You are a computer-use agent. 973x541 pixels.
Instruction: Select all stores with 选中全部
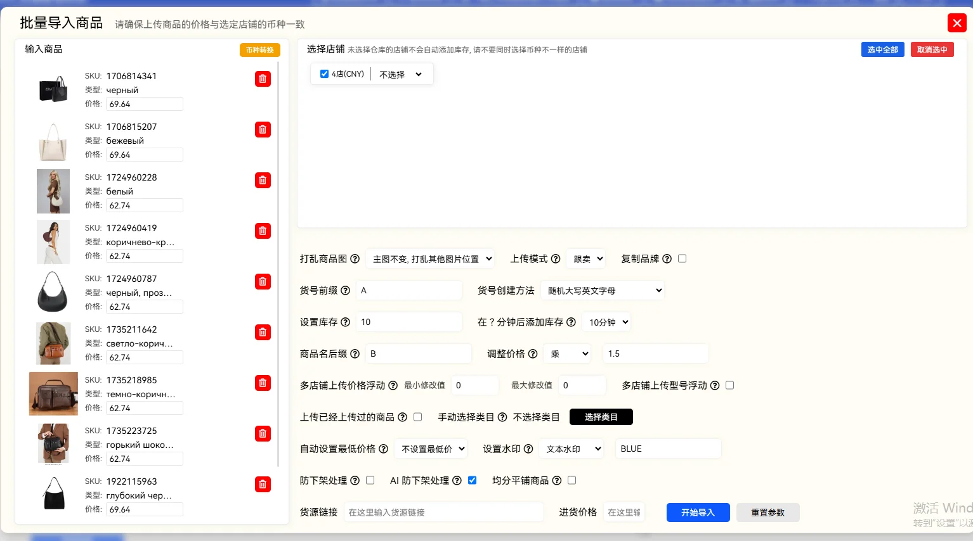pyautogui.click(x=882, y=49)
